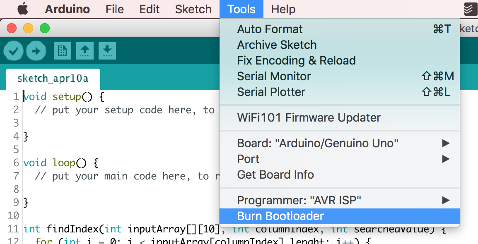Image resolution: width=478 pixels, height=244 pixels.
Task: Place the cursor on empty line 8
Action: point(122,189)
